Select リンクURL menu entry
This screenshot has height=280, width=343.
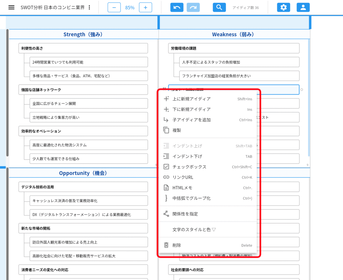183,178
